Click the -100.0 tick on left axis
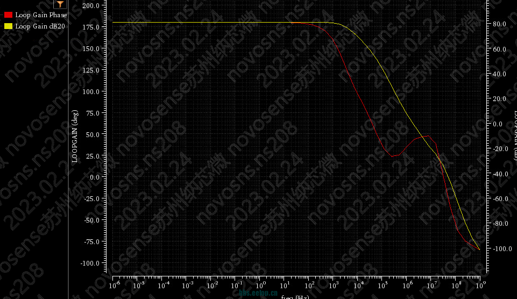This screenshot has width=517, height=299. point(90,263)
